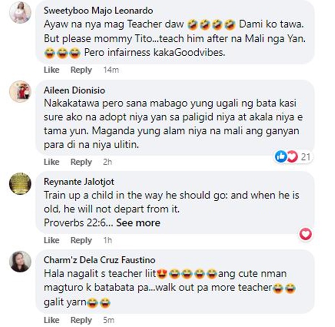
Task: Open the Aileen Dionisio name link
Action: point(74,90)
